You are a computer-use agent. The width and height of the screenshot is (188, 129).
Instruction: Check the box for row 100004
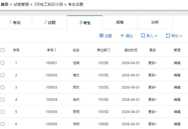pyautogui.click(x=3, y=99)
